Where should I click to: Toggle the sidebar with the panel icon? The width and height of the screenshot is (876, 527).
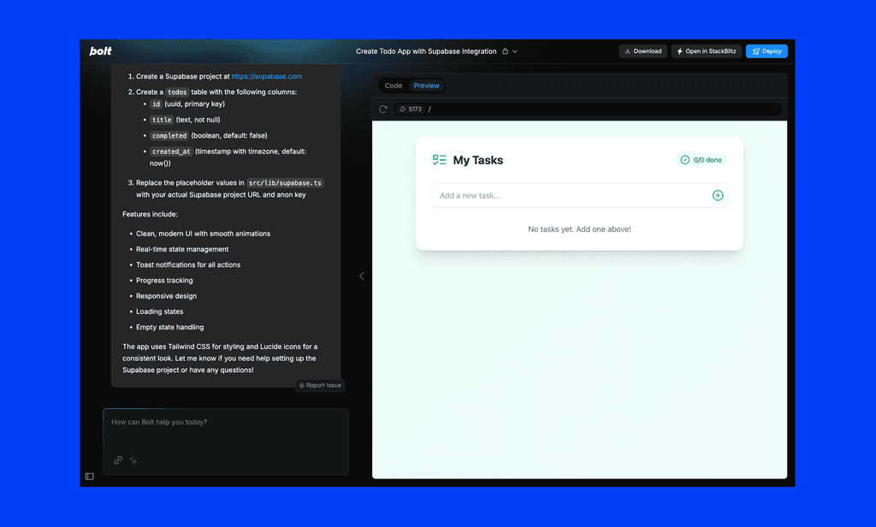[89, 477]
